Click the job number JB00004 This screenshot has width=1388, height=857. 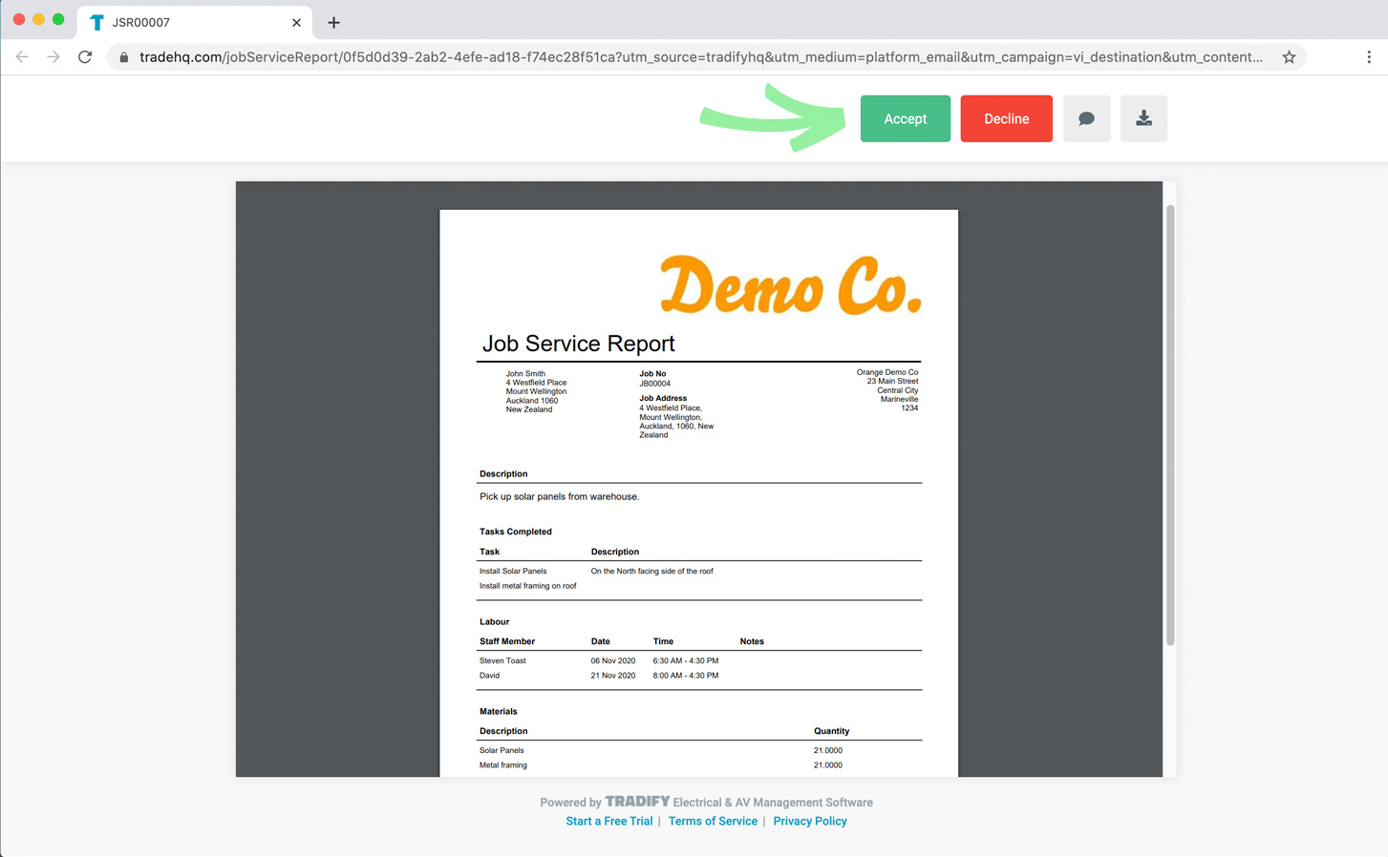click(x=654, y=384)
